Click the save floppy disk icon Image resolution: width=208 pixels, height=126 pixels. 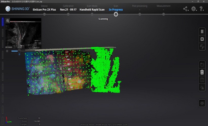pos(202,80)
